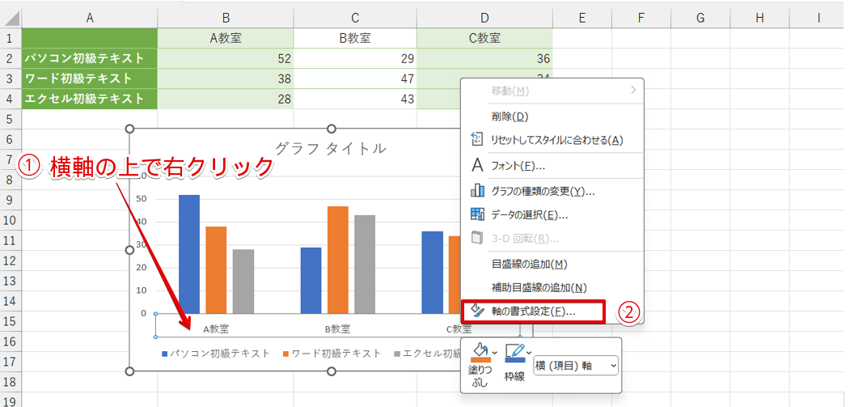Select 目盛線の追加(M) menu entry
The image size is (850, 407).
[529, 264]
